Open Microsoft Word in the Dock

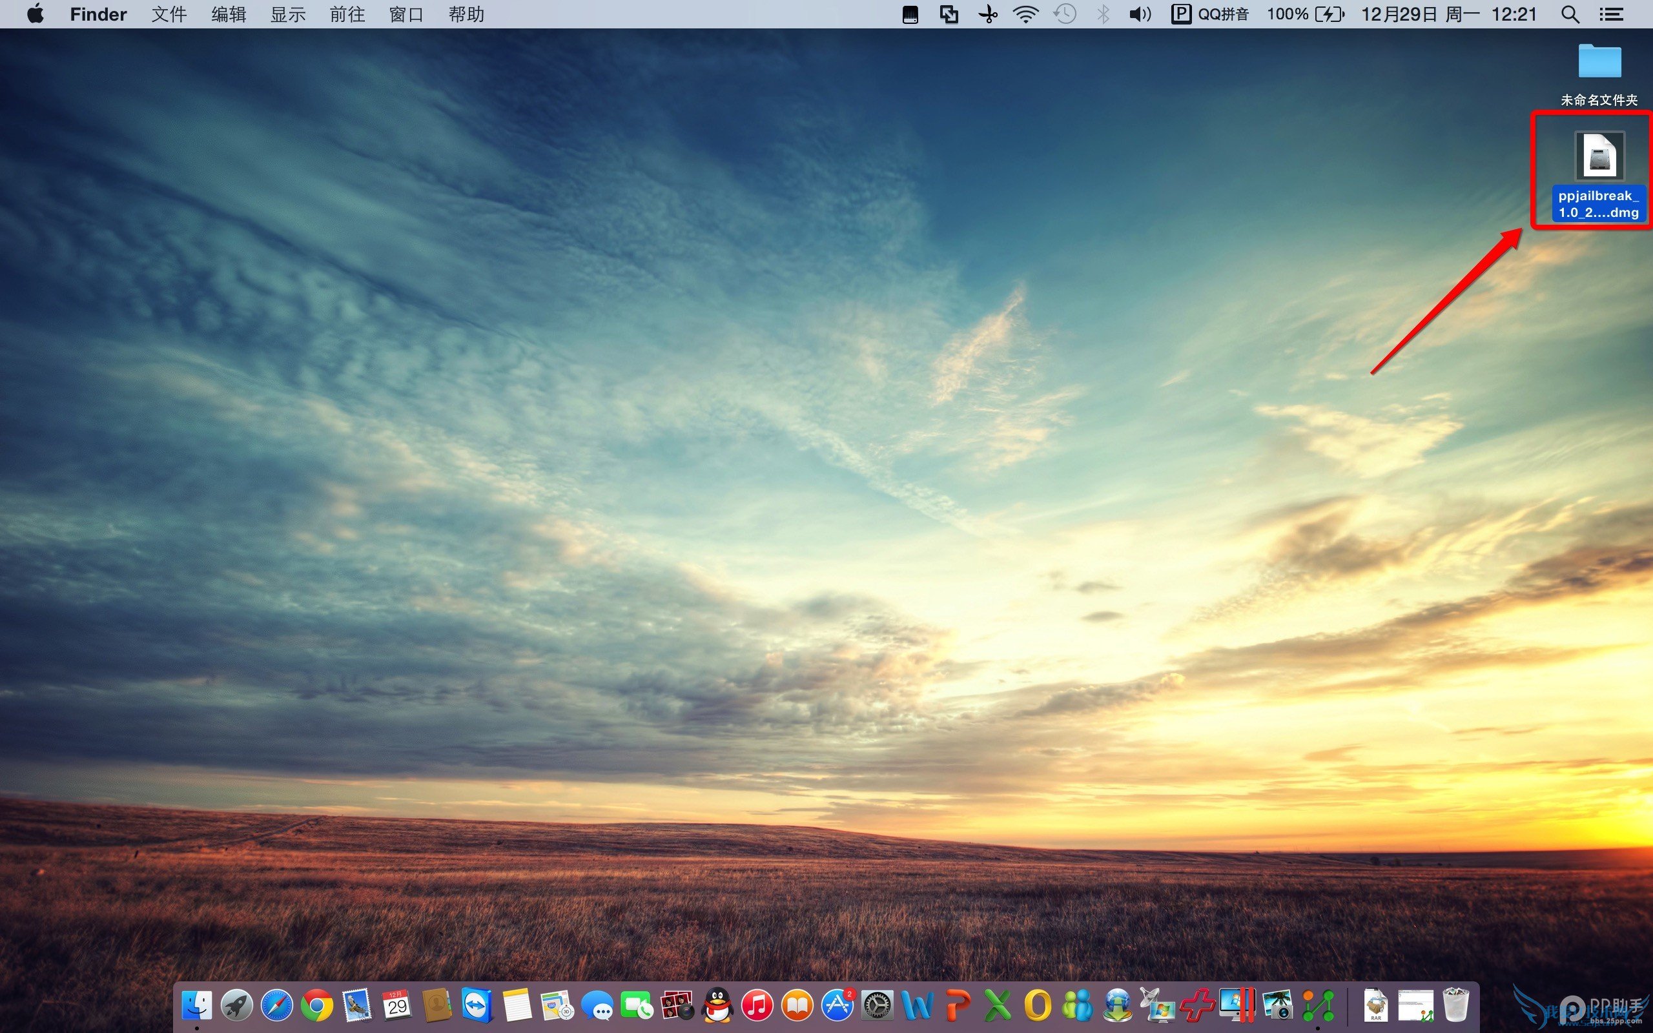[917, 1005]
